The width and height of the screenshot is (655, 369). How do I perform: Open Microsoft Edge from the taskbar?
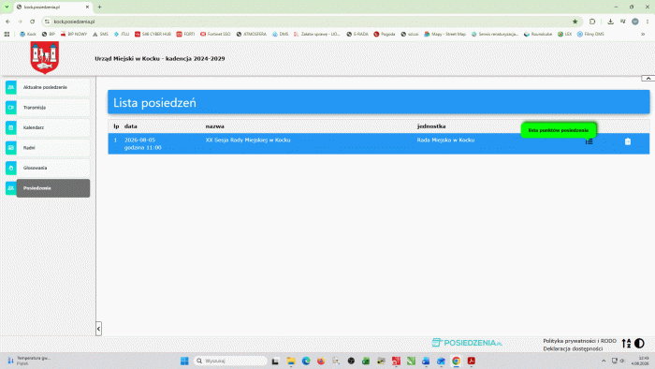(x=306, y=362)
